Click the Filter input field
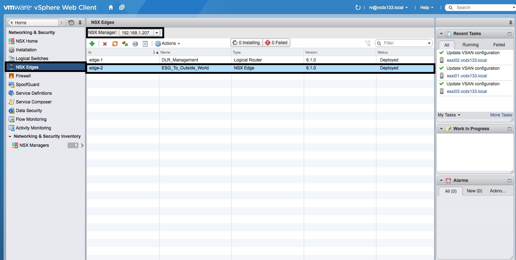 404,43
